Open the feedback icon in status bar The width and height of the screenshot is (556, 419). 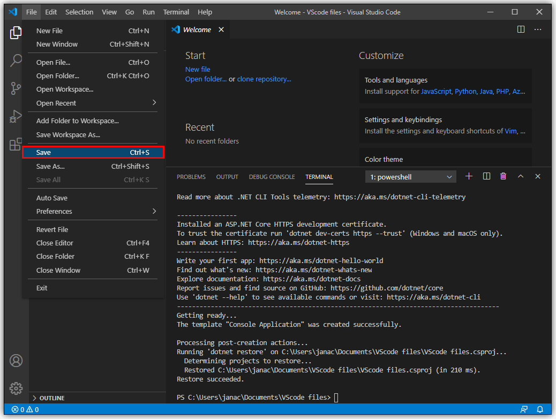[x=524, y=409]
